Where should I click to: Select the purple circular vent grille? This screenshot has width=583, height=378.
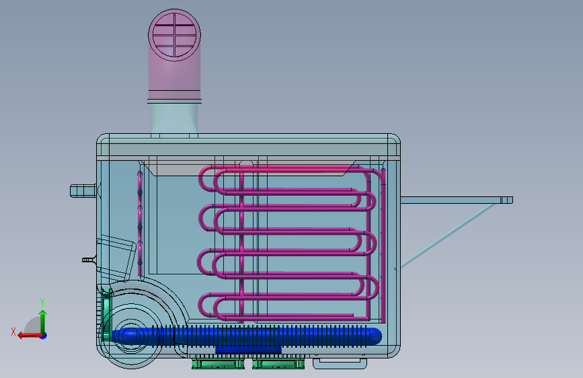click(174, 36)
